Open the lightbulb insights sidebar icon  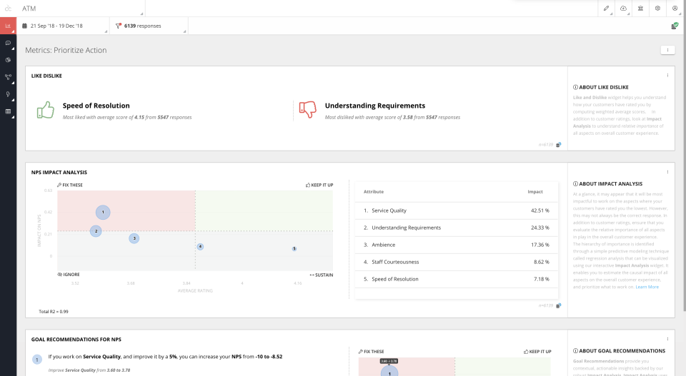pyautogui.click(x=8, y=94)
